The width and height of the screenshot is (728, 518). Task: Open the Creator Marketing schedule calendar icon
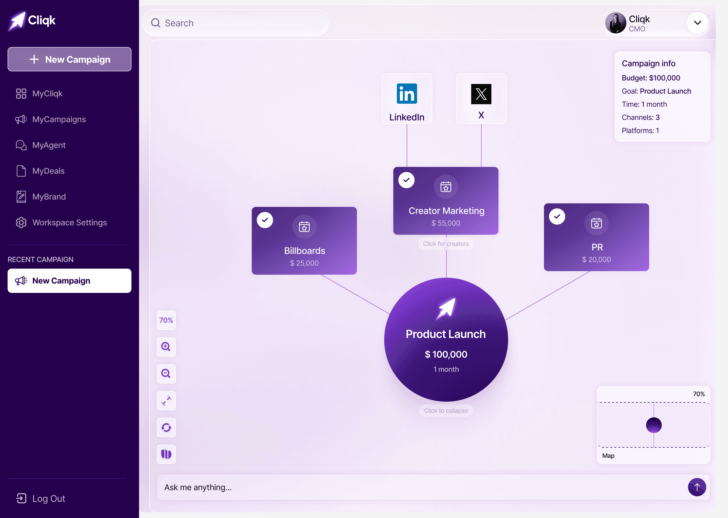446,187
